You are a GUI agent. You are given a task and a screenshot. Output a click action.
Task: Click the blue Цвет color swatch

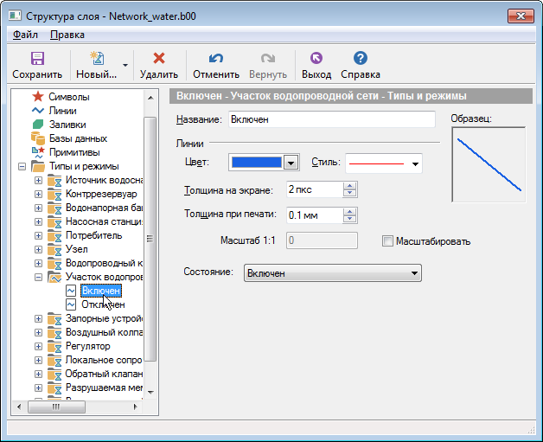click(x=257, y=162)
